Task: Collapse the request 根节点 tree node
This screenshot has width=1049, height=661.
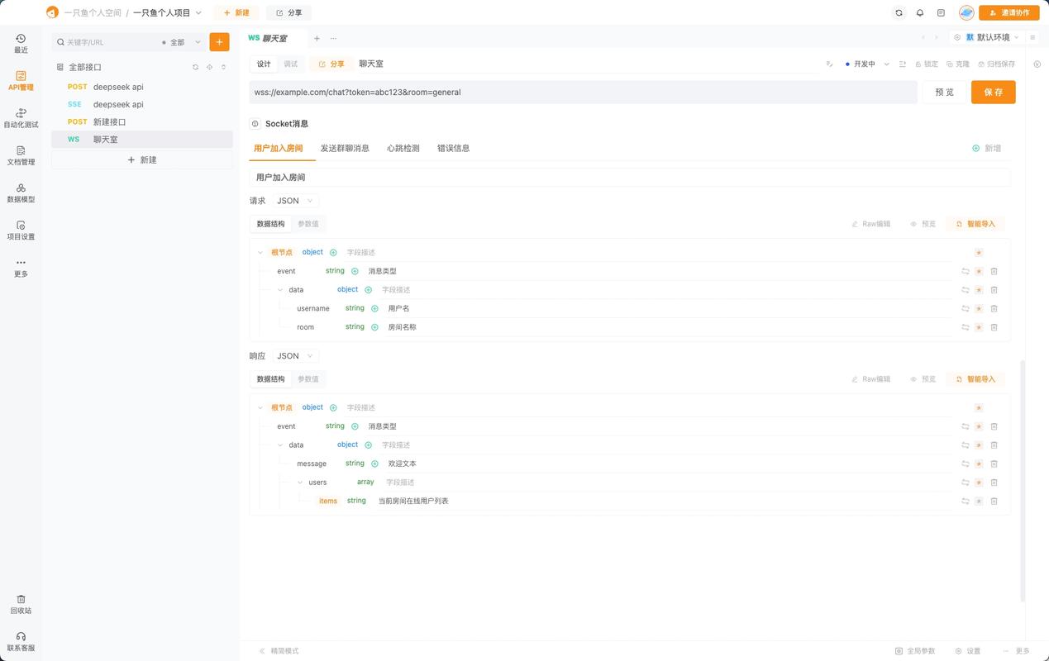Action: 260,253
